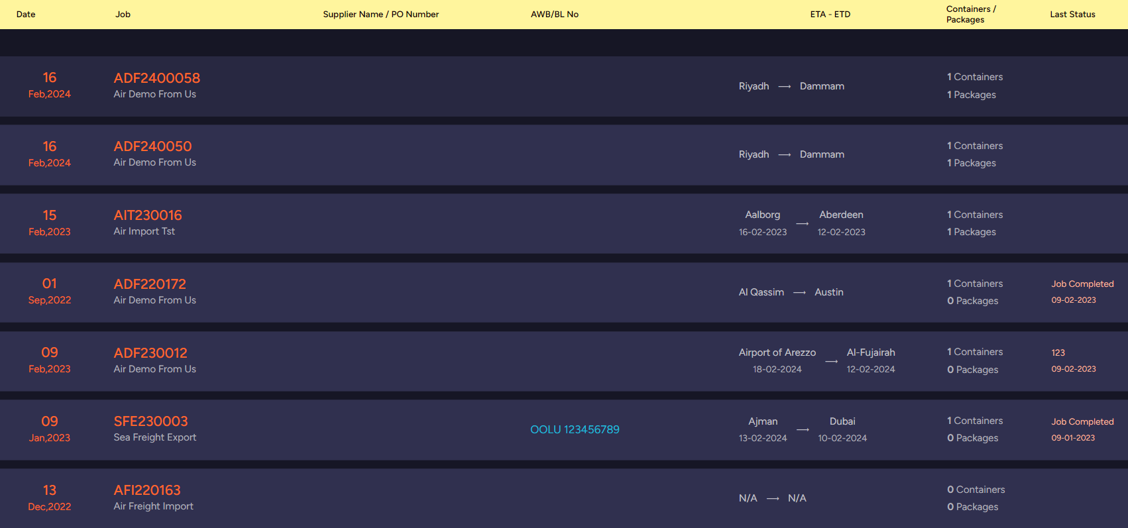The height and width of the screenshot is (528, 1128).
Task: Click Airport of Arezzo text
Action: point(777,352)
